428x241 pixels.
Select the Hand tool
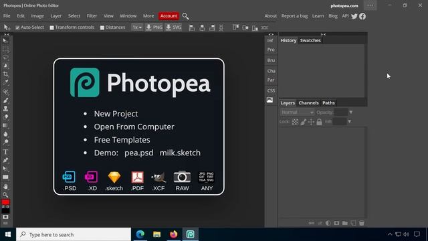click(x=5, y=187)
